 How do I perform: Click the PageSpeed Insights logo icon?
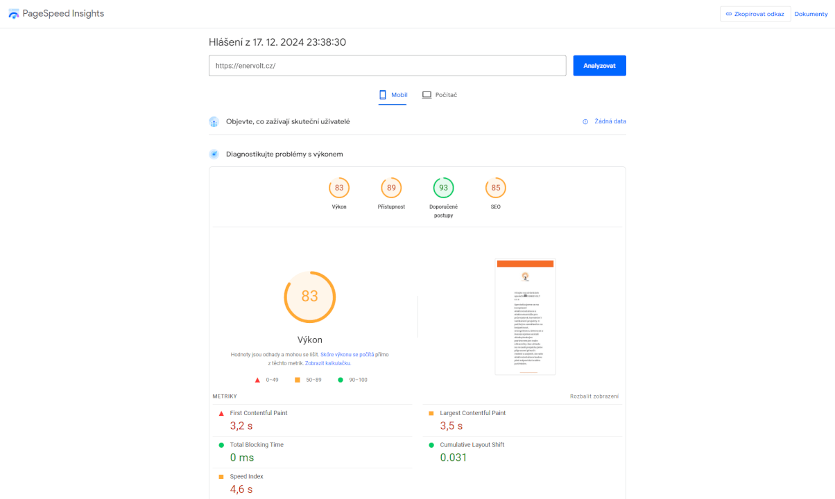click(x=14, y=14)
